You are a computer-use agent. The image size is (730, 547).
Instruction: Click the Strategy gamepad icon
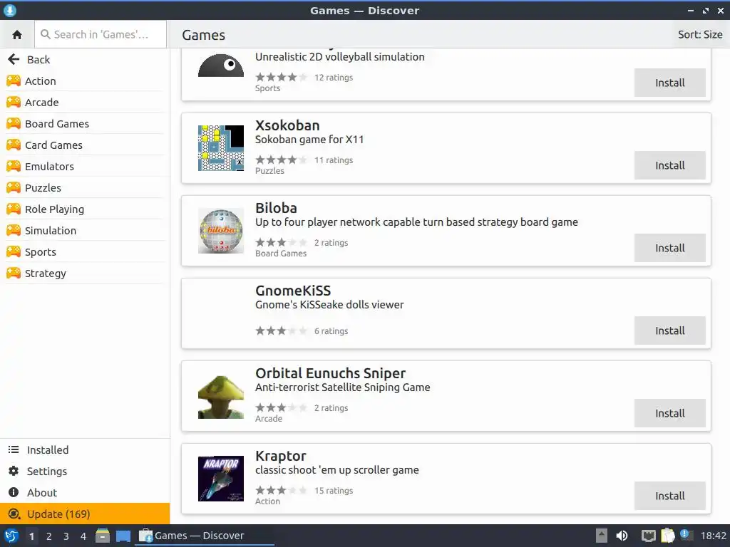(14, 273)
